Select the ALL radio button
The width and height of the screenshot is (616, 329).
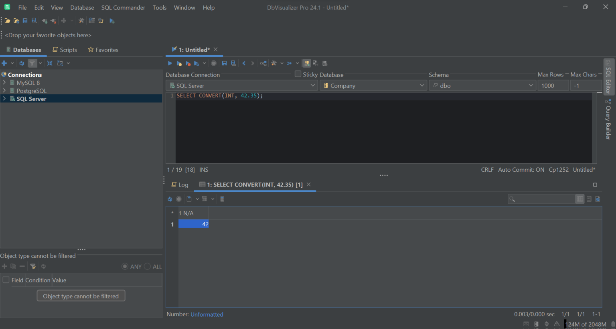click(147, 267)
